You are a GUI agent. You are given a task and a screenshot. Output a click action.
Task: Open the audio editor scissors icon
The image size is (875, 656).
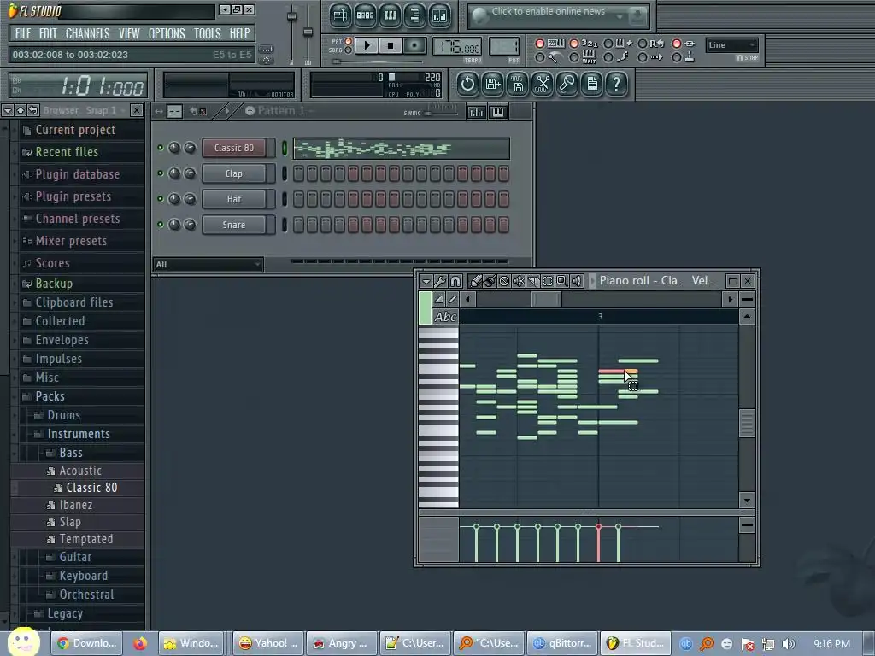click(x=542, y=85)
